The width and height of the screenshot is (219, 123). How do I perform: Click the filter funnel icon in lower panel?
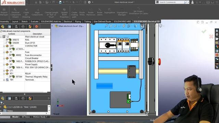pos(1,103)
